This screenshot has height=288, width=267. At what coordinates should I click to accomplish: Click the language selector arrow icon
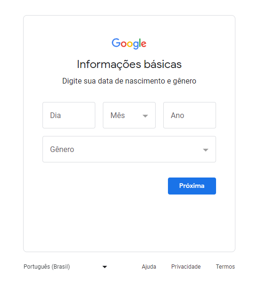(105, 267)
